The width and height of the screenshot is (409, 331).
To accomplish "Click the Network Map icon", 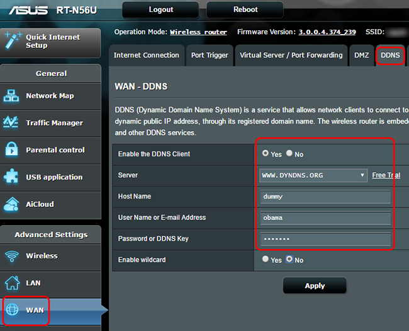I will point(11,96).
